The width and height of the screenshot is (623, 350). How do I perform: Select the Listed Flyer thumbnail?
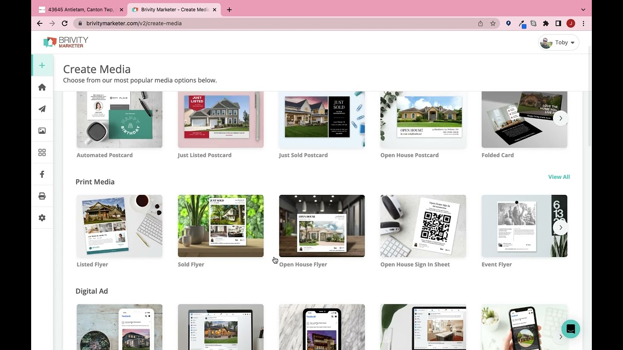(x=119, y=226)
